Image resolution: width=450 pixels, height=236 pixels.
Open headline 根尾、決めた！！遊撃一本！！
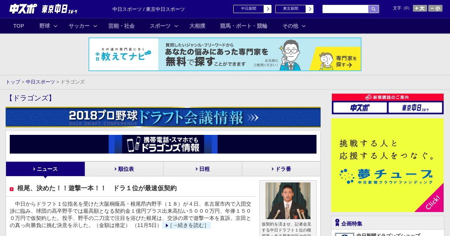(x=97, y=188)
